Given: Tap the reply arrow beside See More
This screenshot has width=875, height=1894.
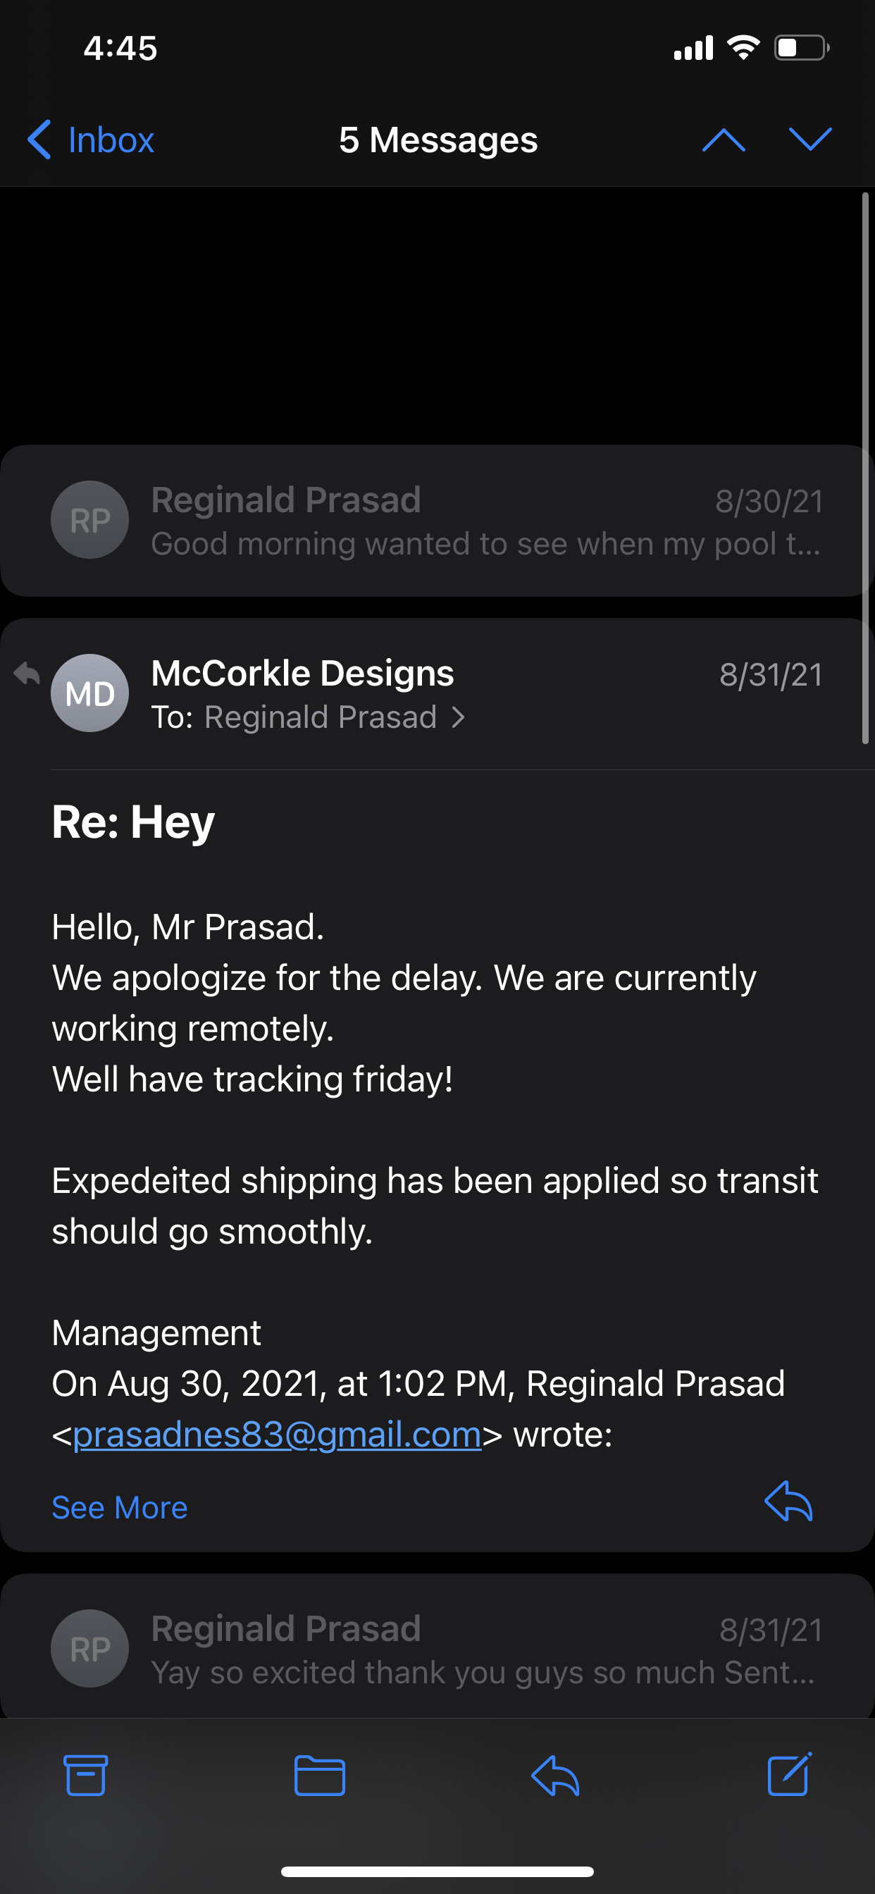Looking at the screenshot, I should click(x=788, y=1501).
